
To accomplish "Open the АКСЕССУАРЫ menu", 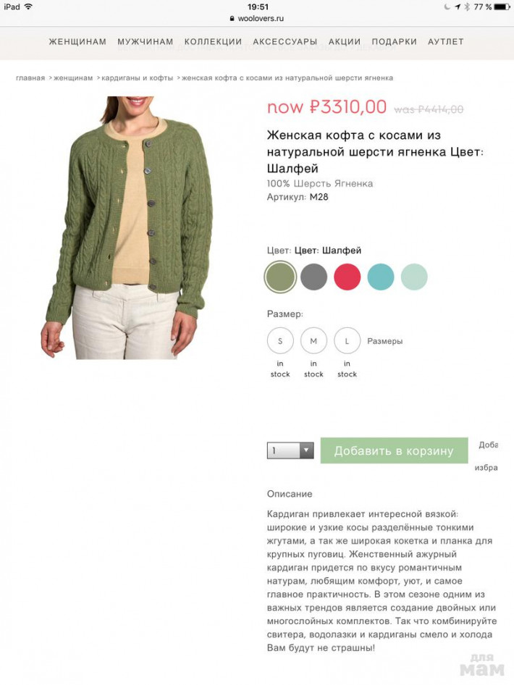I will 285,41.
